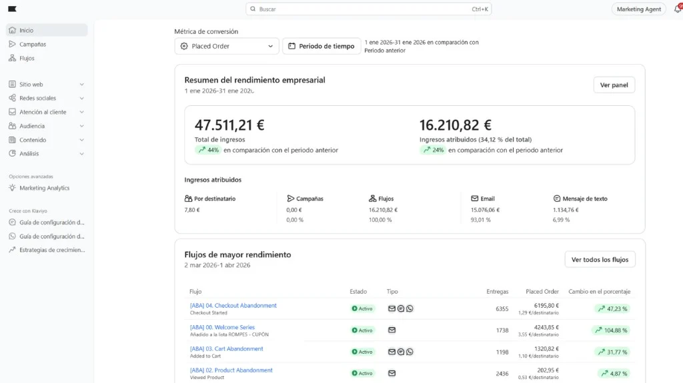Expand the Redes sociales sidebar section
Screen dimensions: 683x383
(81, 99)
